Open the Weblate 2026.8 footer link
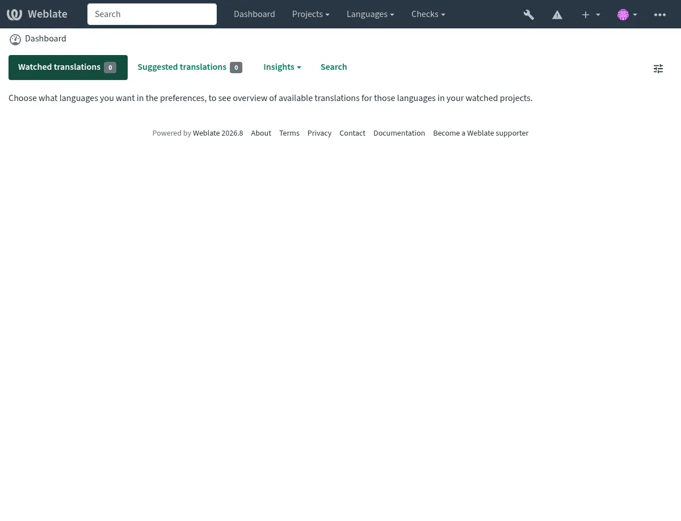The width and height of the screenshot is (681, 521). [x=218, y=133]
